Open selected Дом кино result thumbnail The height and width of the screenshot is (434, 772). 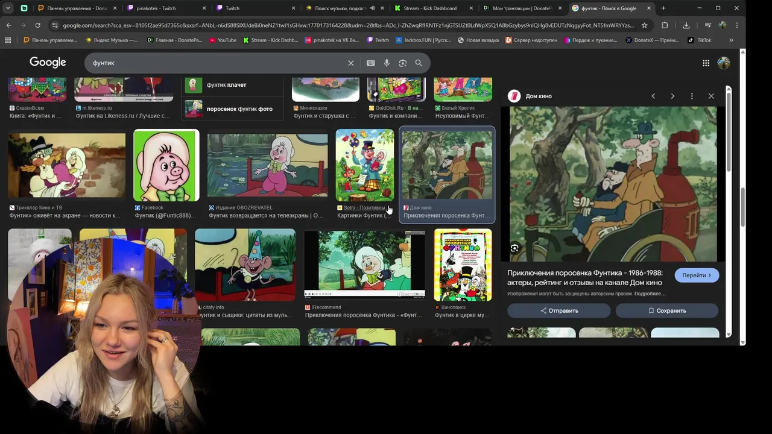447,166
